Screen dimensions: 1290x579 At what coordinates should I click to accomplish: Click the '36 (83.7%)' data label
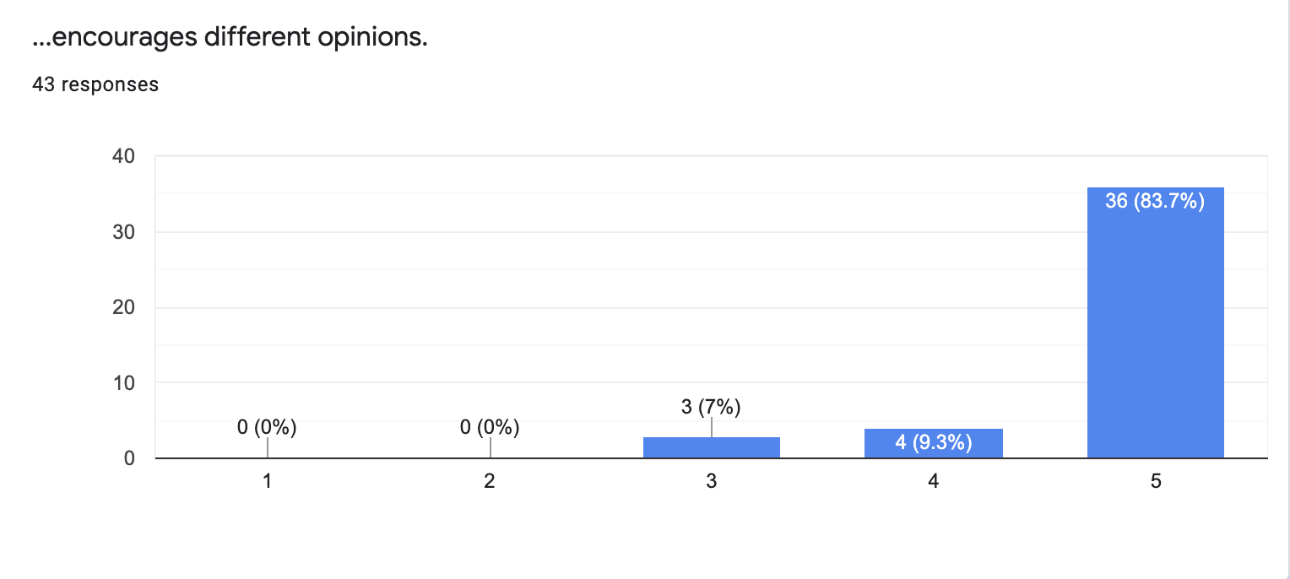(x=1155, y=202)
